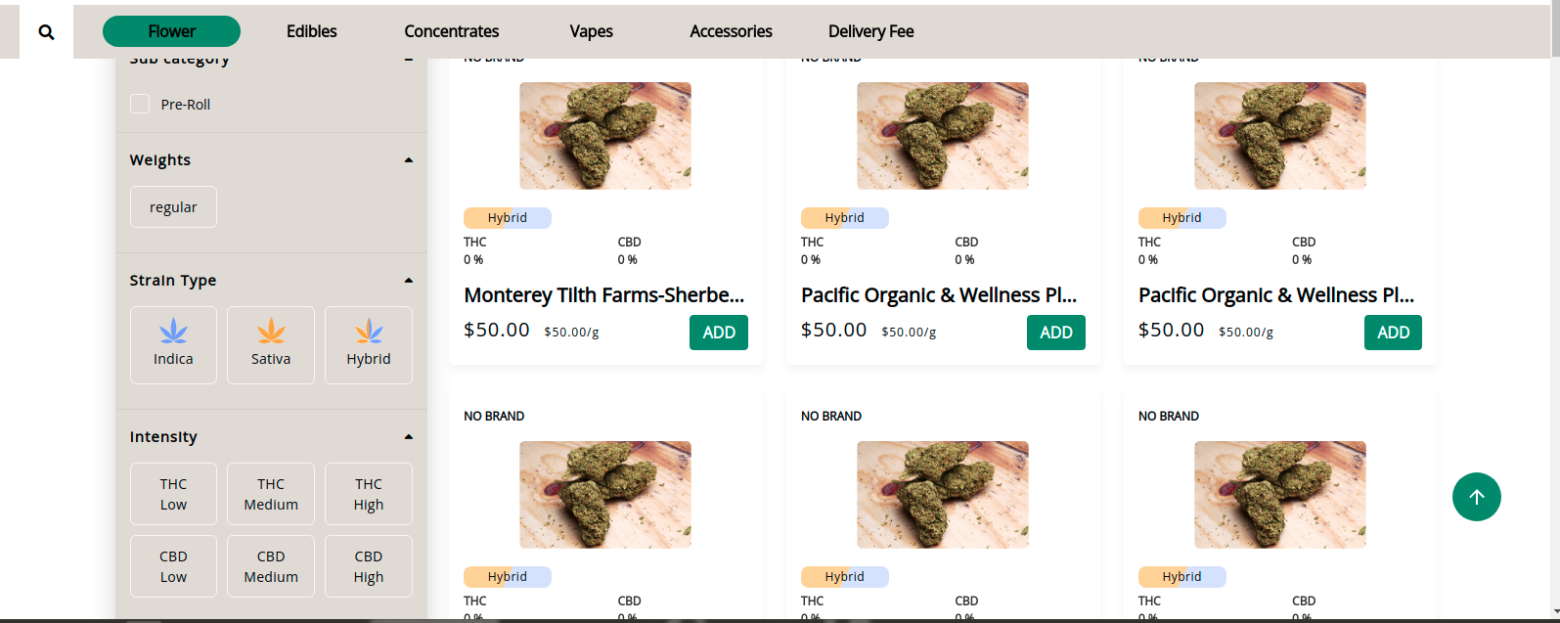
Task: Open the Edibles category tab
Action: click(x=311, y=31)
